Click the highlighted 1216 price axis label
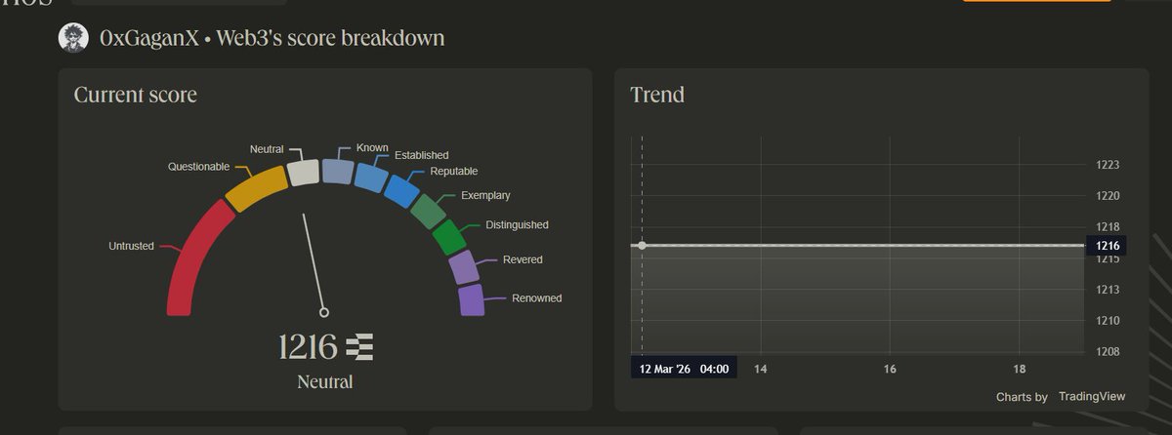This screenshot has height=435, width=1172. tap(1107, 245)
